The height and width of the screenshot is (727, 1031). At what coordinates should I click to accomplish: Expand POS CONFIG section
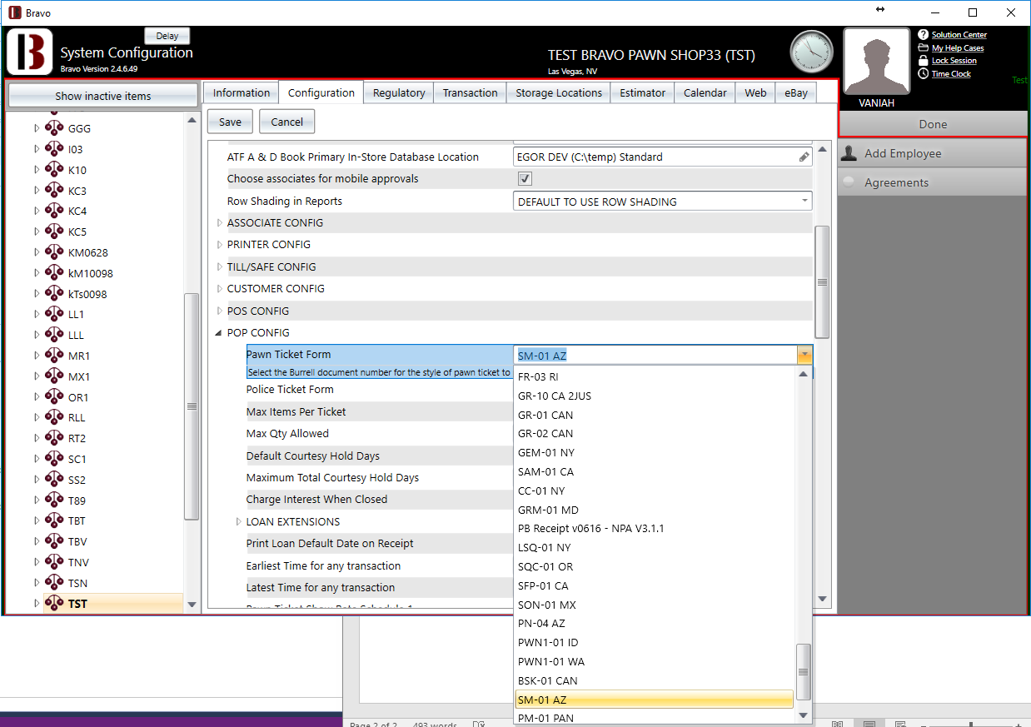click(x=220, y=311)
